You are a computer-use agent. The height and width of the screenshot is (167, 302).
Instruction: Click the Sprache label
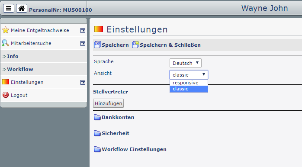pos(103,61)
